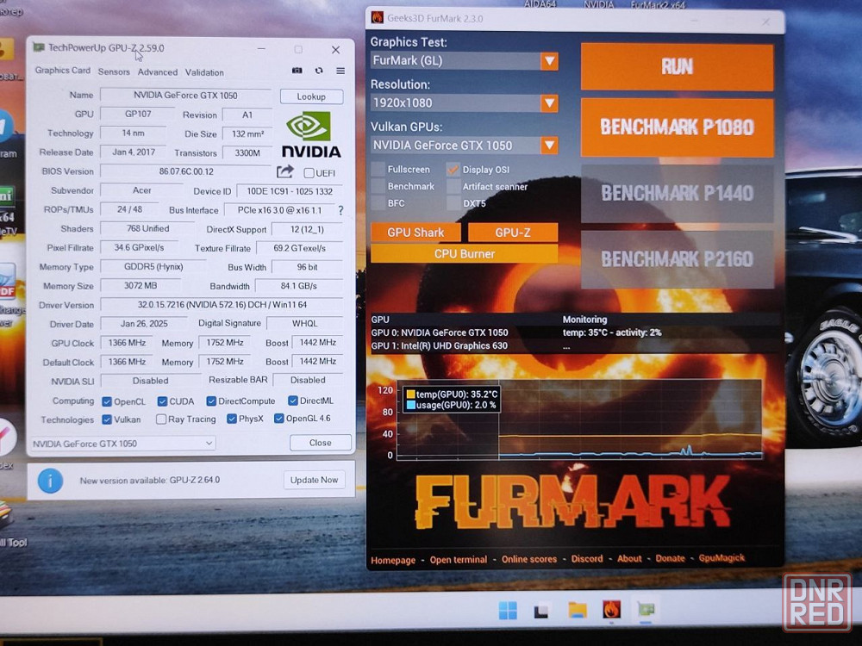
Task: Launch GPU Shark from FurMark
Action: point(415,233)
